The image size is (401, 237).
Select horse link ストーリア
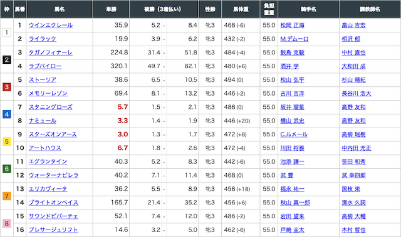[43, 80]
